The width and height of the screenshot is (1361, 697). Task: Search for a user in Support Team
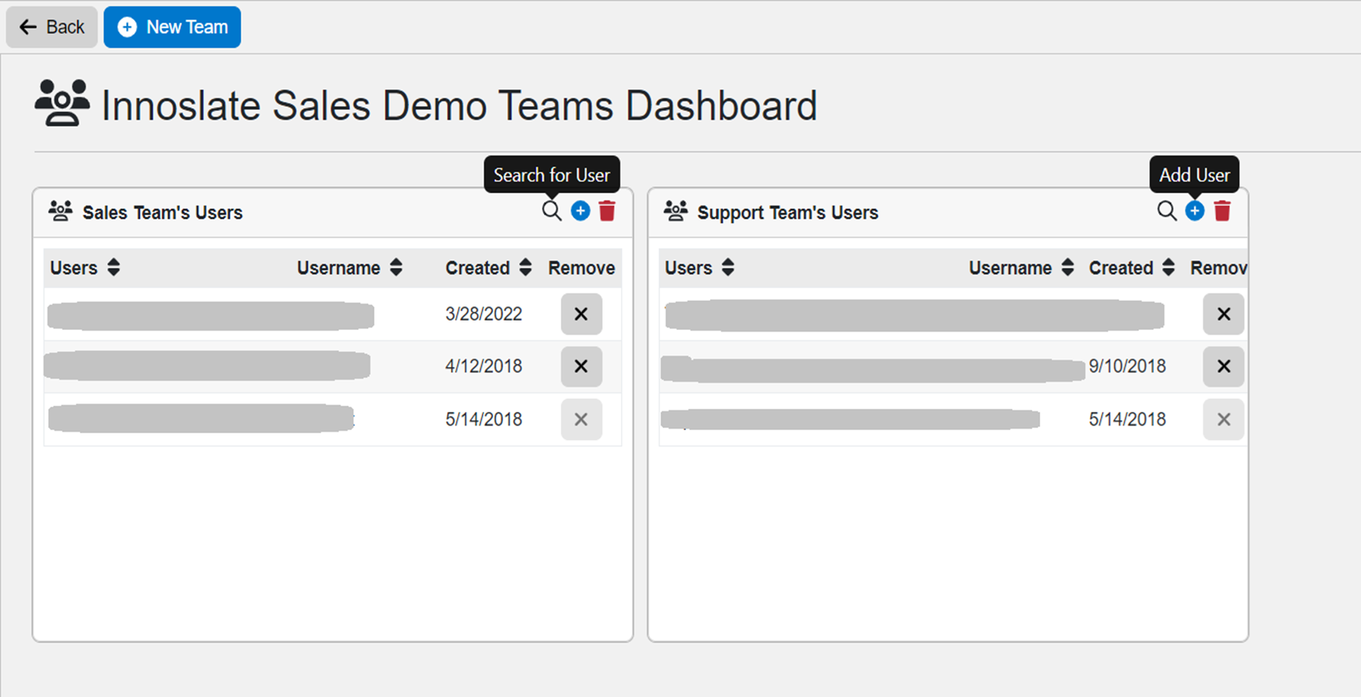pos(1167,212)
